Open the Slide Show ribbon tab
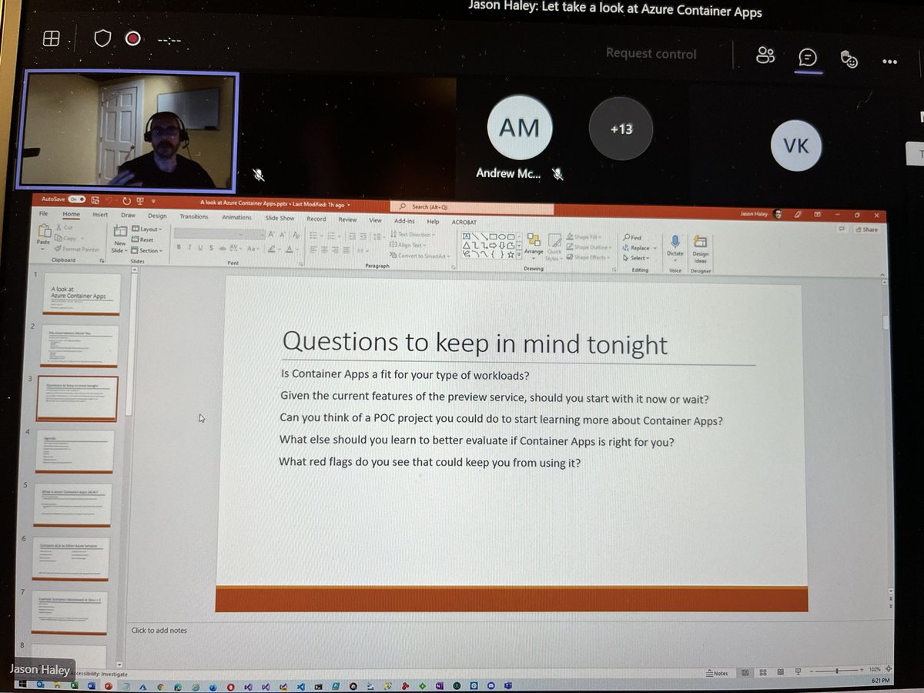Image resolution: width=924 pixels, height=693 pixels. [x=280, y=218]
